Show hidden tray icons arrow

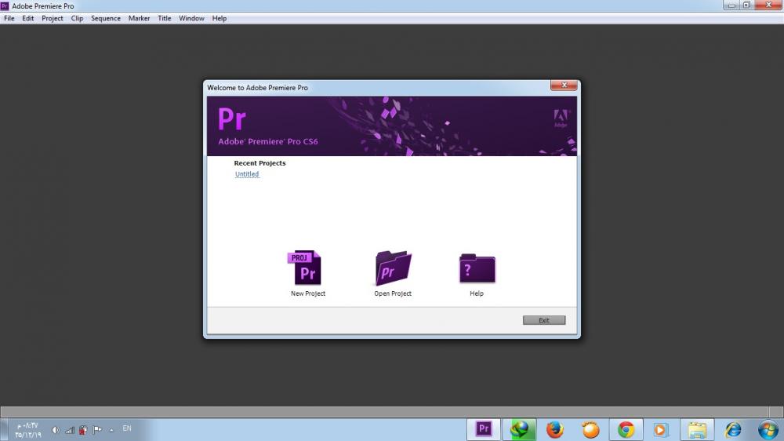tap(111, 430)
